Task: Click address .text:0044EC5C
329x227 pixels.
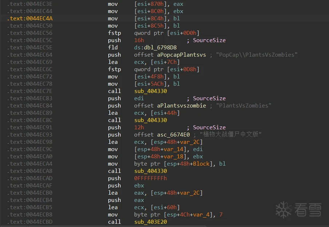Action: tap(29, 40)
